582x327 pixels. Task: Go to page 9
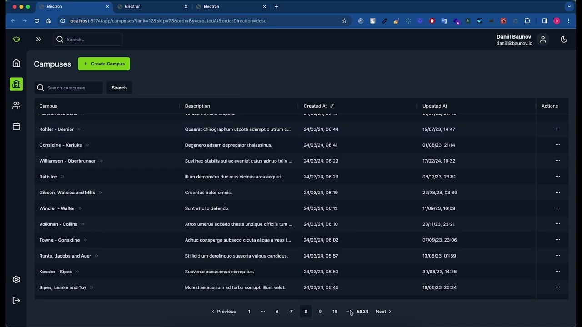pyautogui.click(x=320, y=312)
